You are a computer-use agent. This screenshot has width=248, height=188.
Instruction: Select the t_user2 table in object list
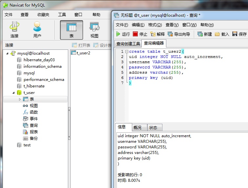click(x=81, y=53)
